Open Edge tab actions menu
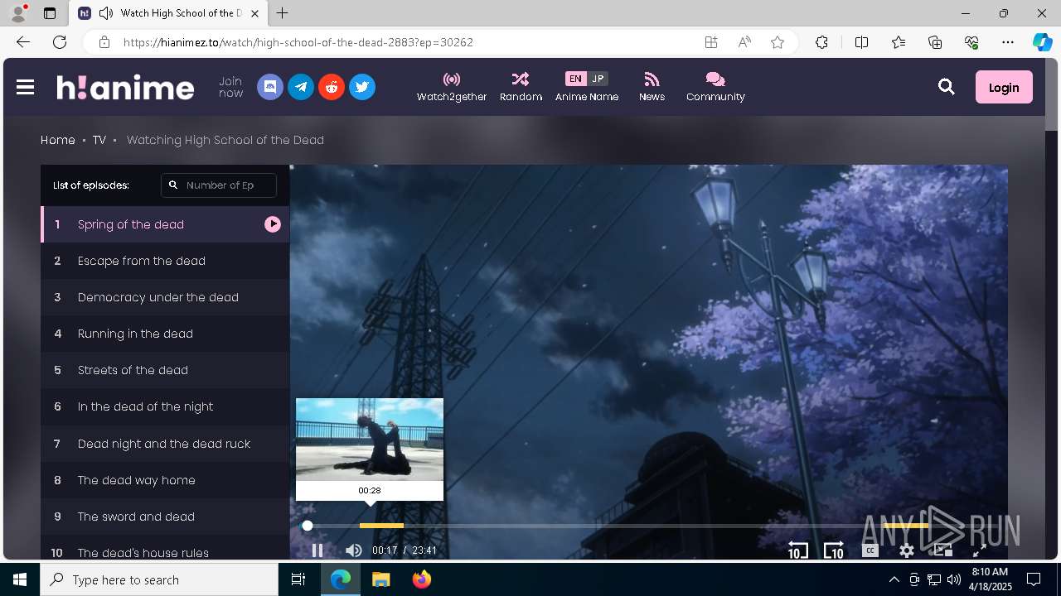Image resolution: width=1061 pixels, height=596 pixels. tap(50, 13)
